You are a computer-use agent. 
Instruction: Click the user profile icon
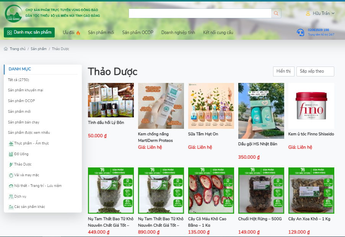pos(308,13)
